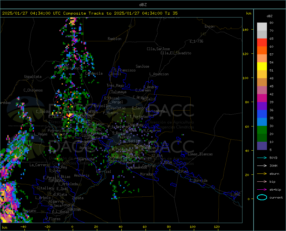Click the V_Flores label

pyautogui.click(x=53, y=219)
